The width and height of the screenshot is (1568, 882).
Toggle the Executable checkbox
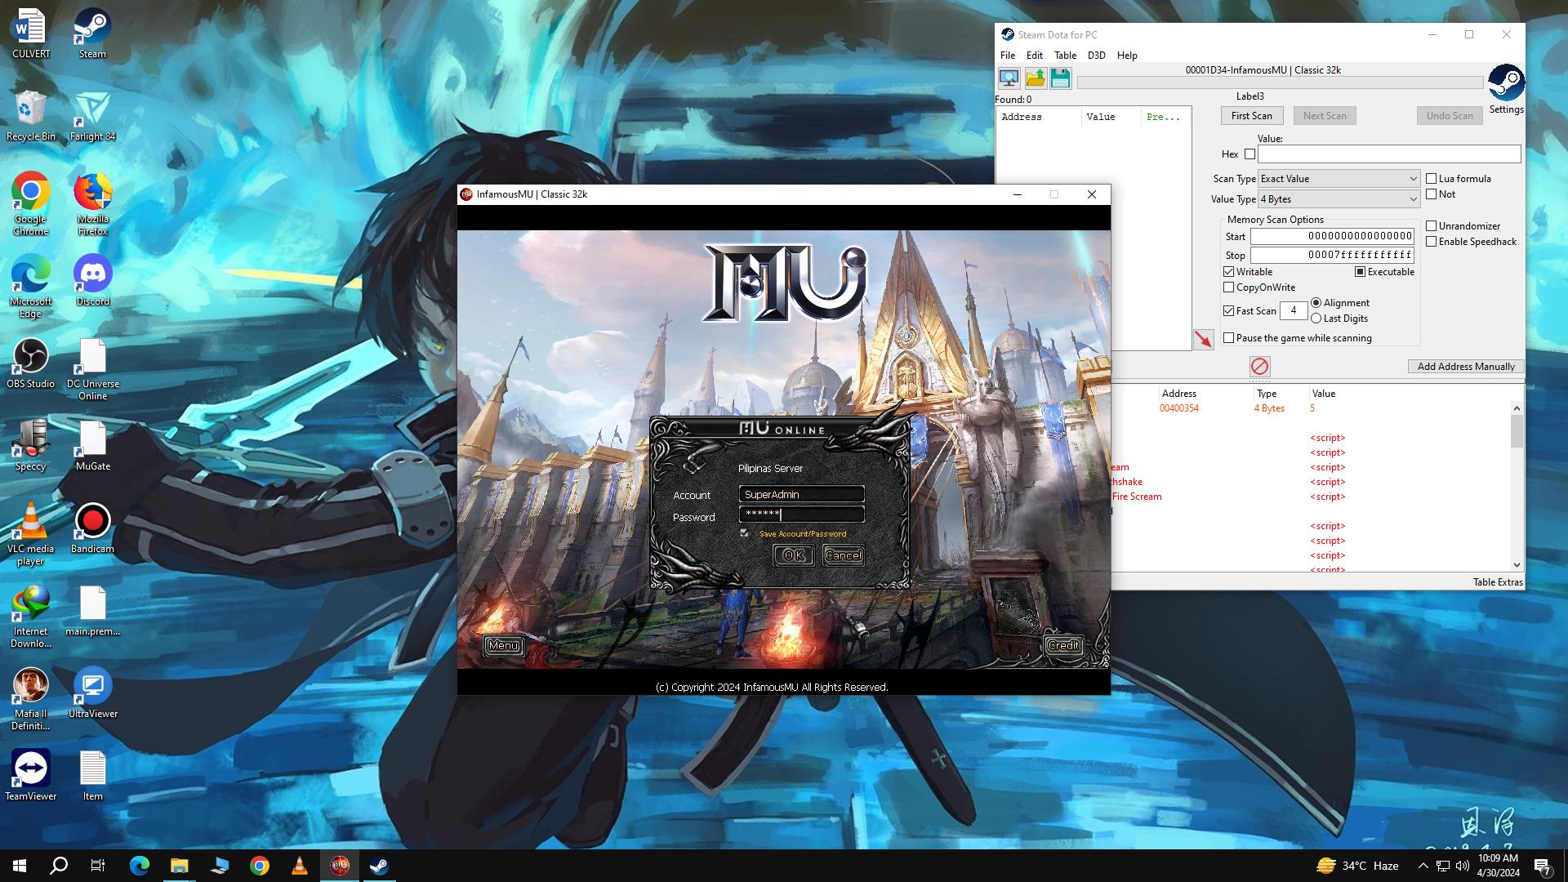[x=1360, y=271]
